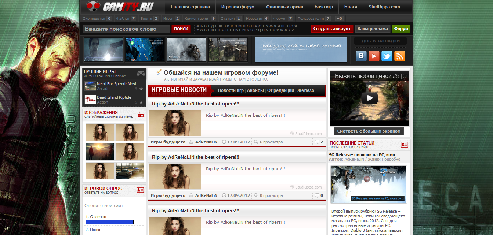Open the Пользователи counter link
The width and height of the screenshot is (493, 235).
click(314, 18)
